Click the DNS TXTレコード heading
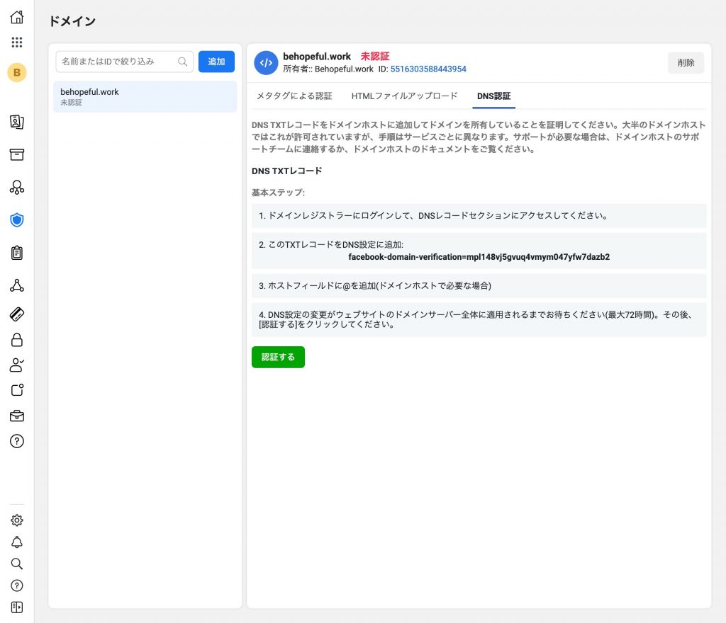The height and width of the screenshot is (623, 726). [x=286, y=171]
